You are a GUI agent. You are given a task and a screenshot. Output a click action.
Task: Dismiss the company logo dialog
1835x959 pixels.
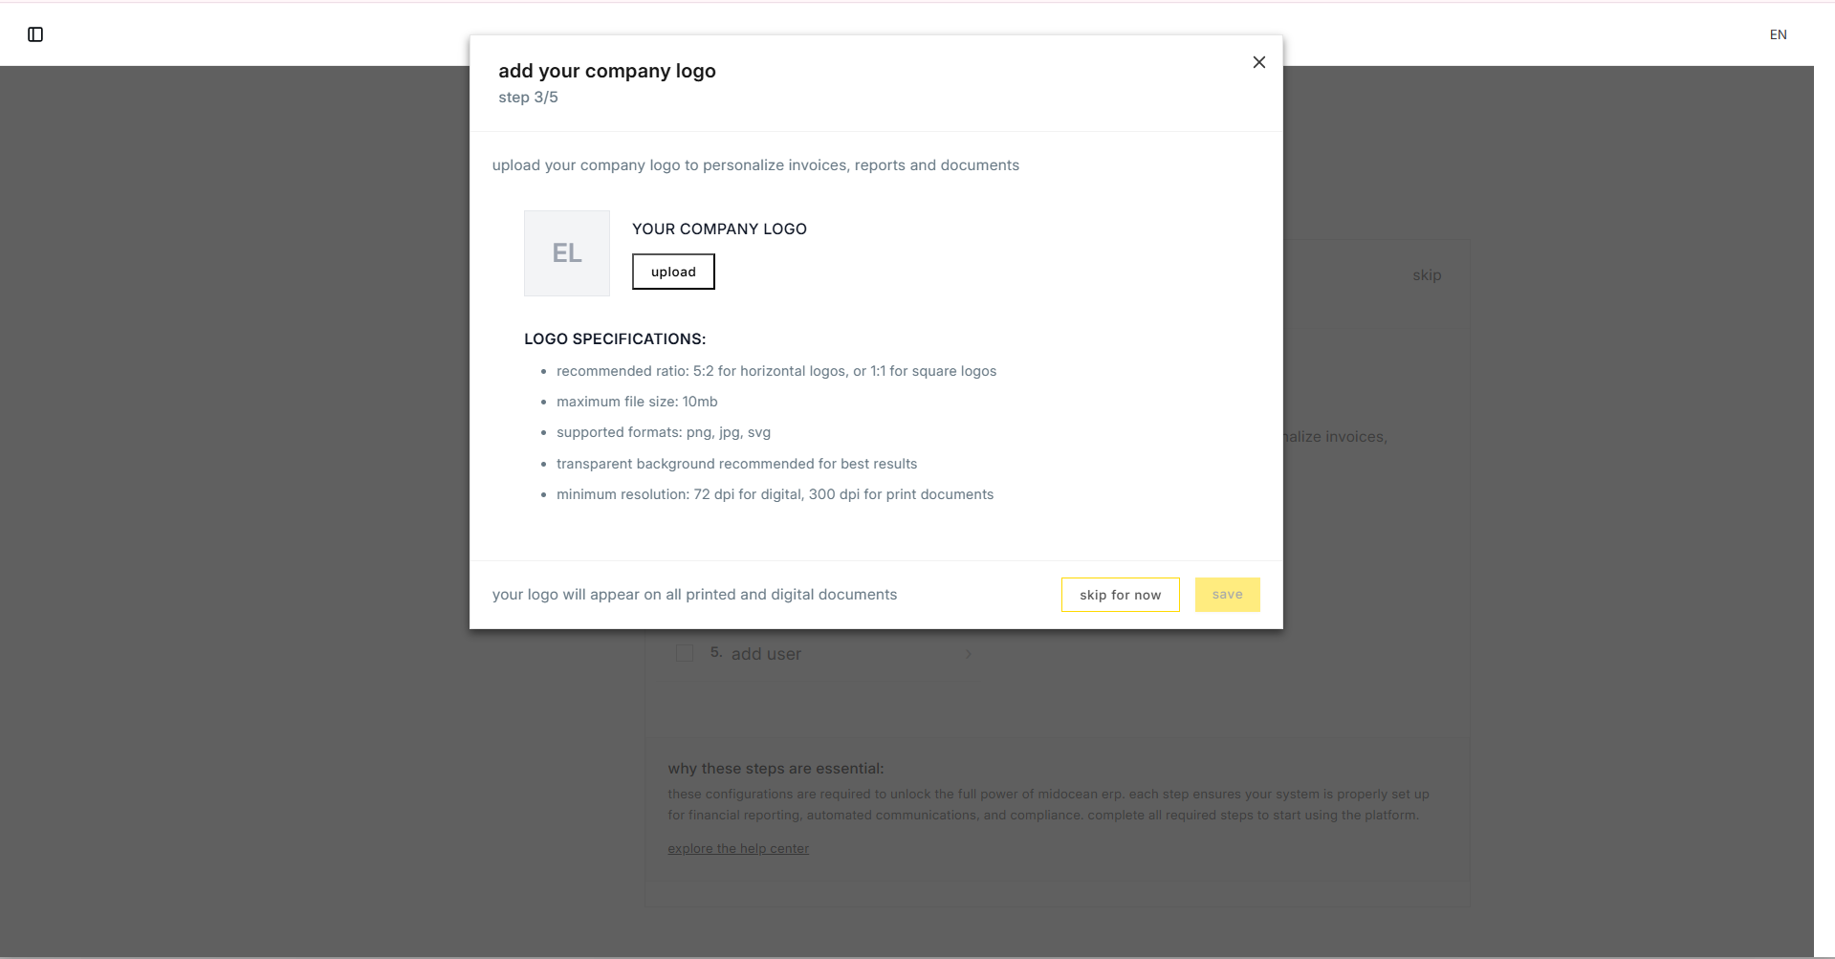(1258, 61)
